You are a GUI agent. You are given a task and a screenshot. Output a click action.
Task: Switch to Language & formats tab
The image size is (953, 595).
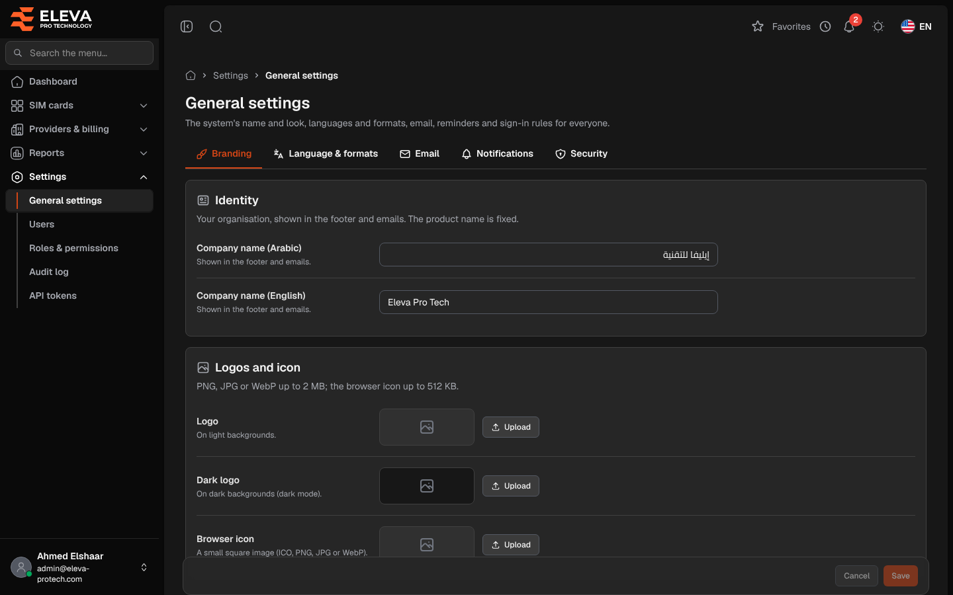point(326,153)
